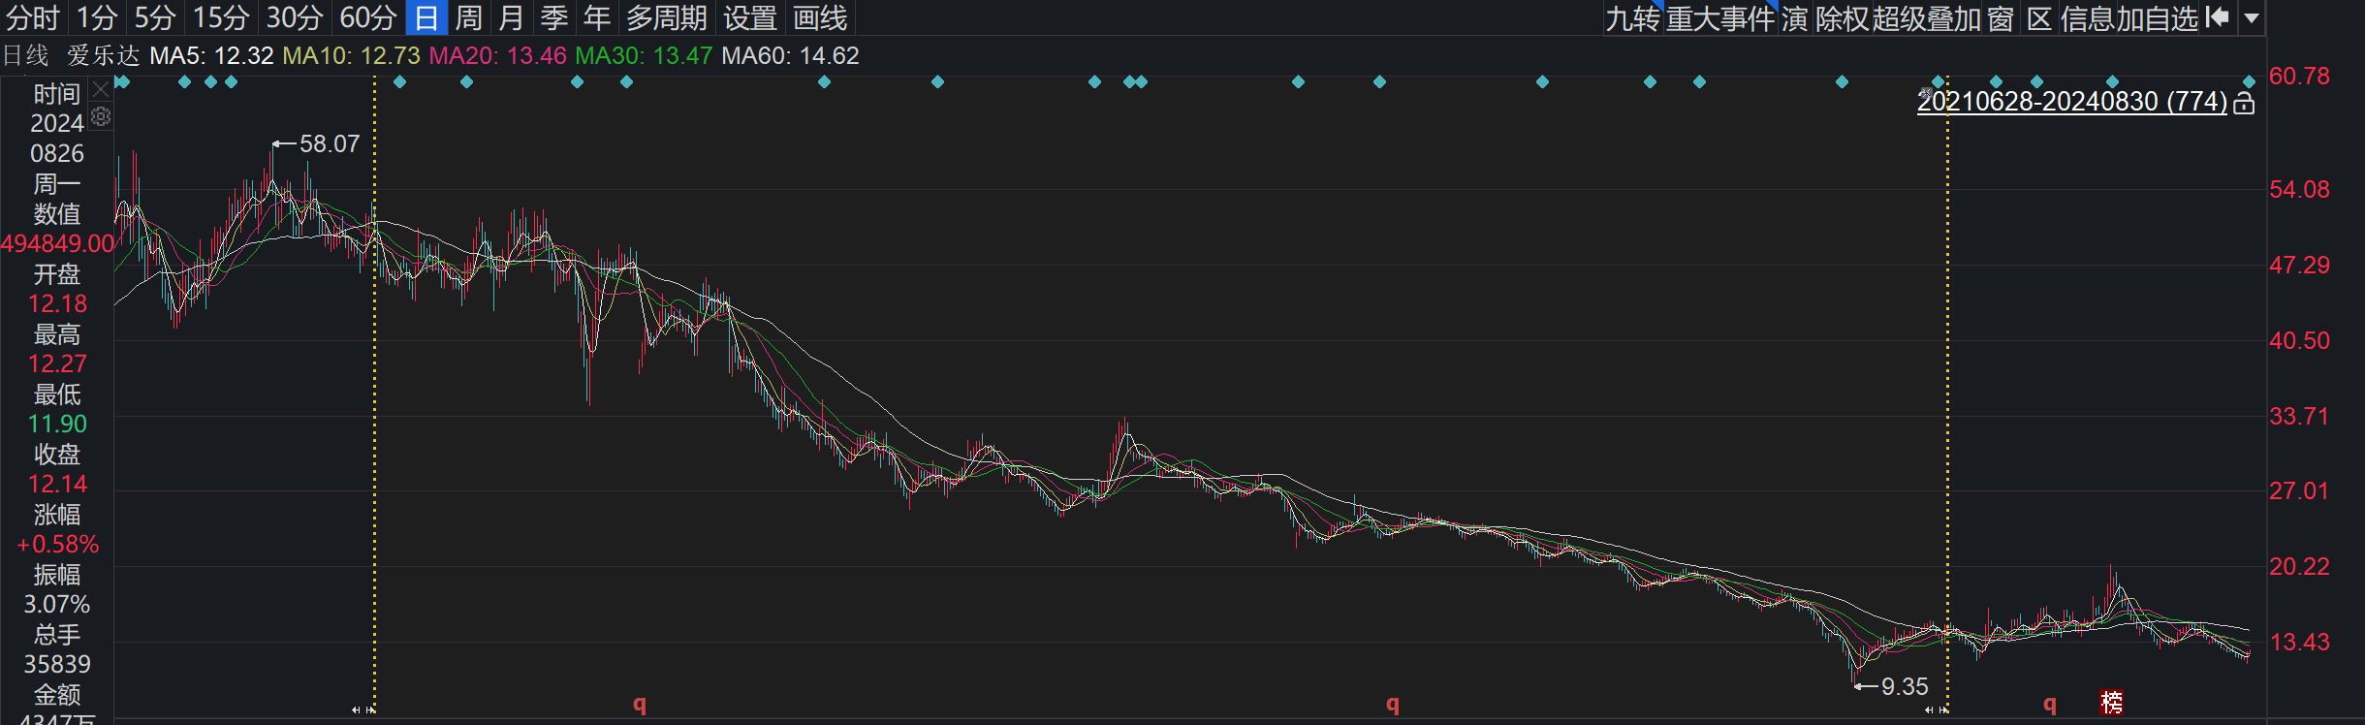Click the 9.35 low price annotation
2365x725 pixels.
coord(1905,686)
